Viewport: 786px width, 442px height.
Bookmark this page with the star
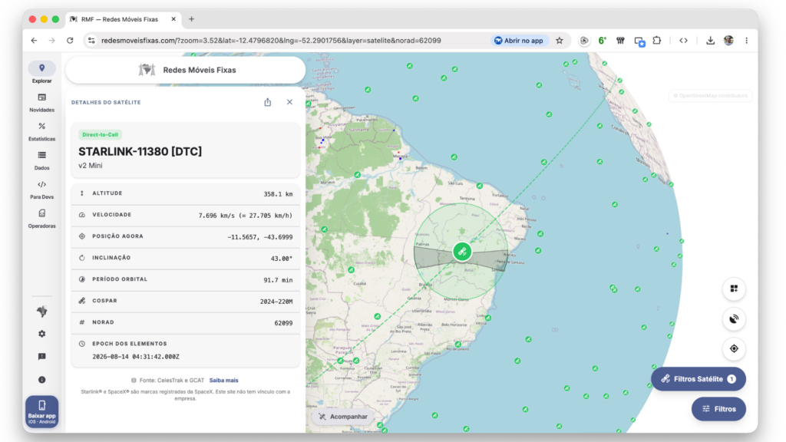click(x=560, y=41)
